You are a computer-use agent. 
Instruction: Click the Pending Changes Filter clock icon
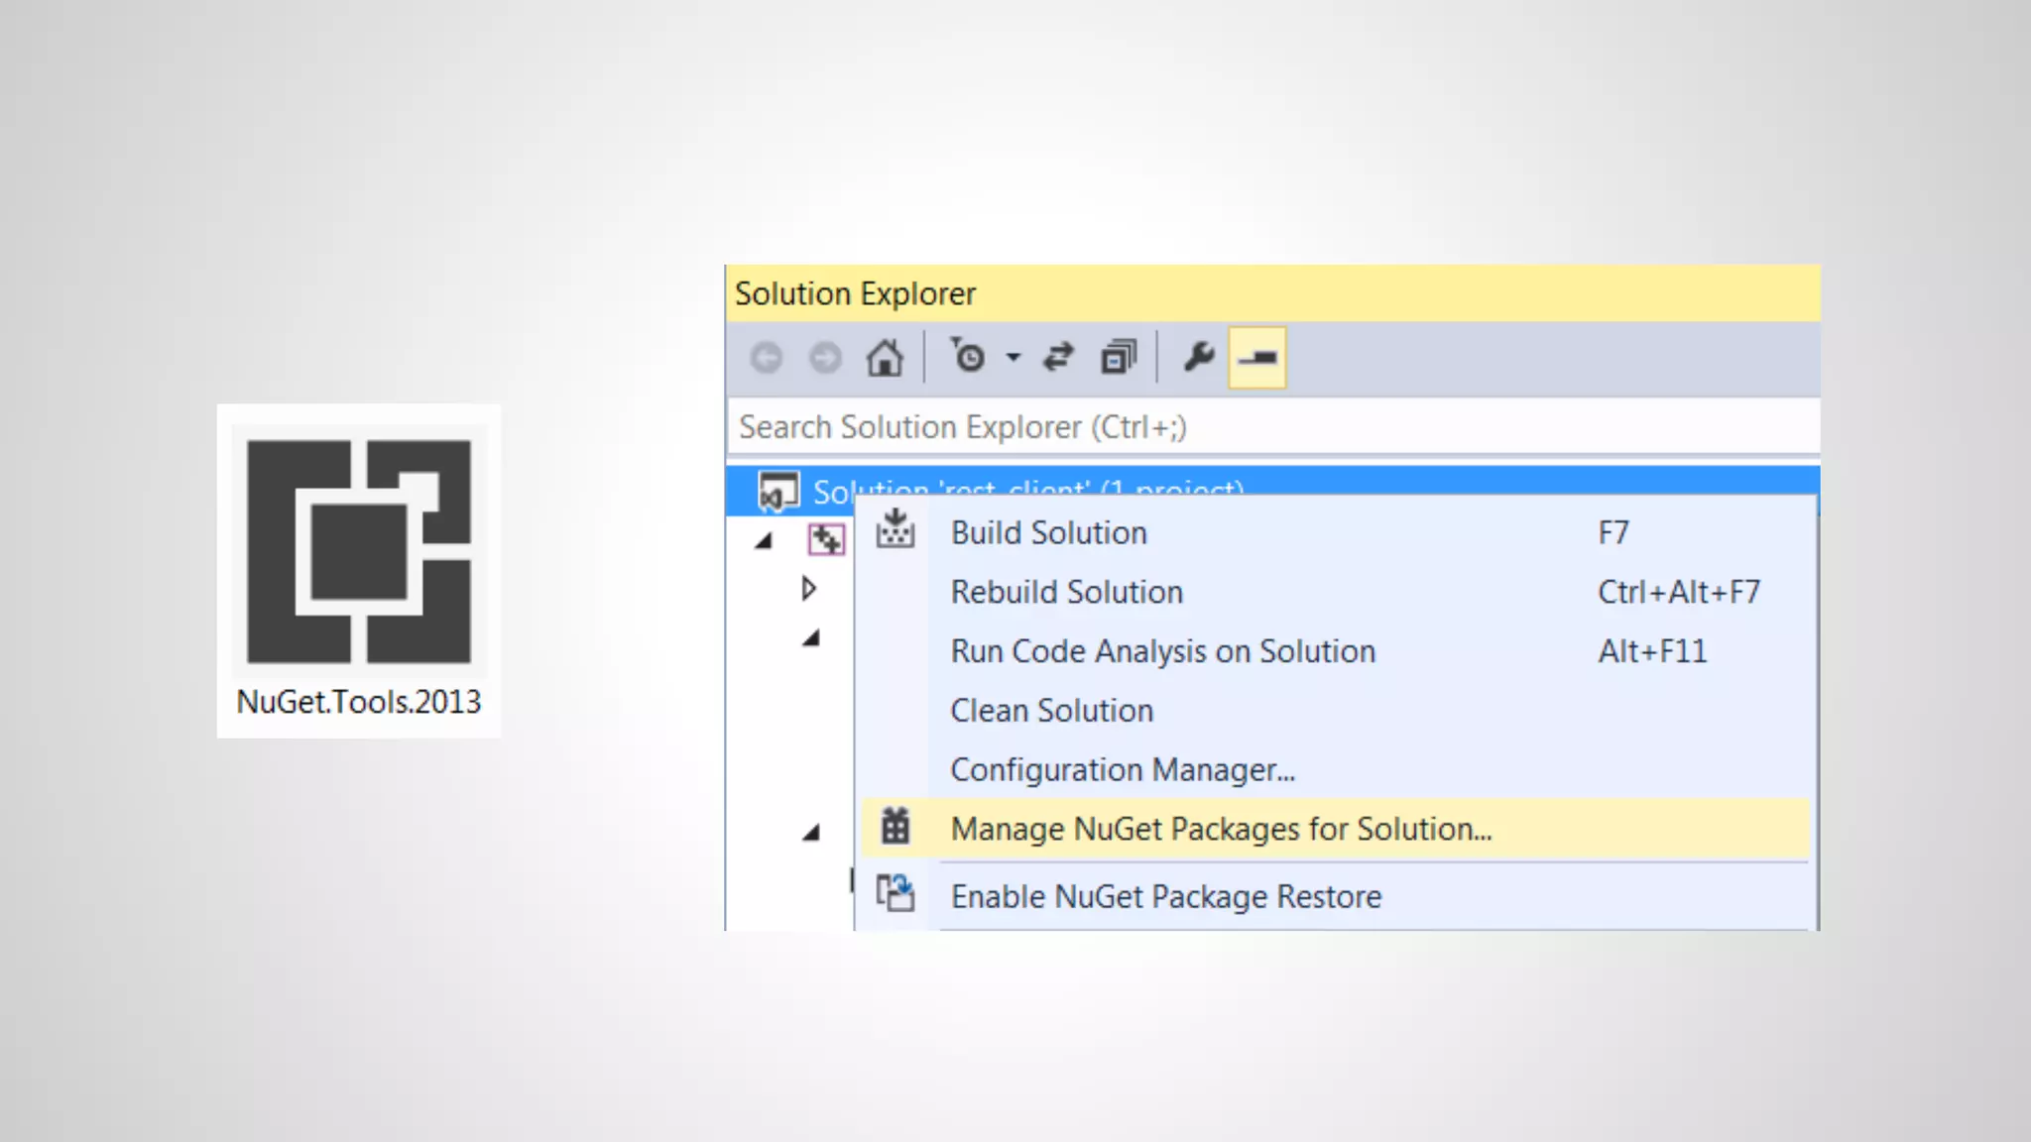pyautogui.click(x=968, y=357)
